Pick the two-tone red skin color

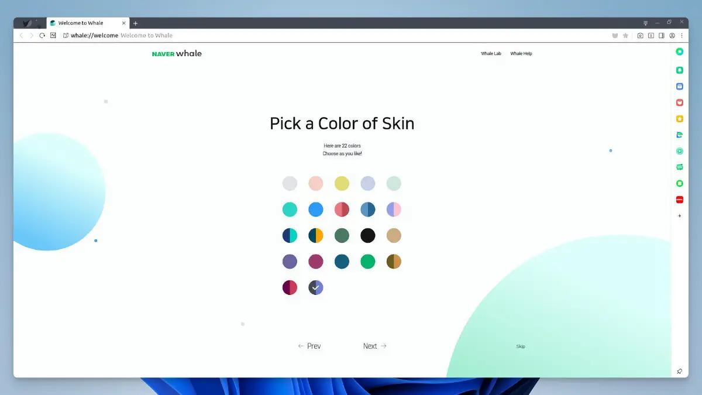342,209
